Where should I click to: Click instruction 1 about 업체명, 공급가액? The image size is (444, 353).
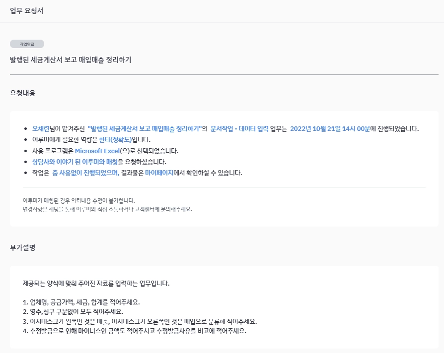point(81,302)
